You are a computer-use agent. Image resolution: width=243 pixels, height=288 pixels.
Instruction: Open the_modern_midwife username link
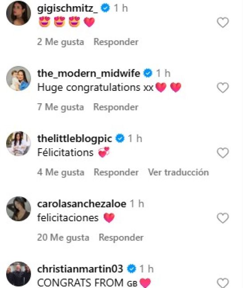tap(89, 73)
